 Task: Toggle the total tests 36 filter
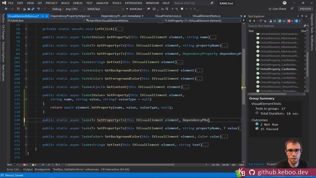pyautogui.click(x=273, y=21)
